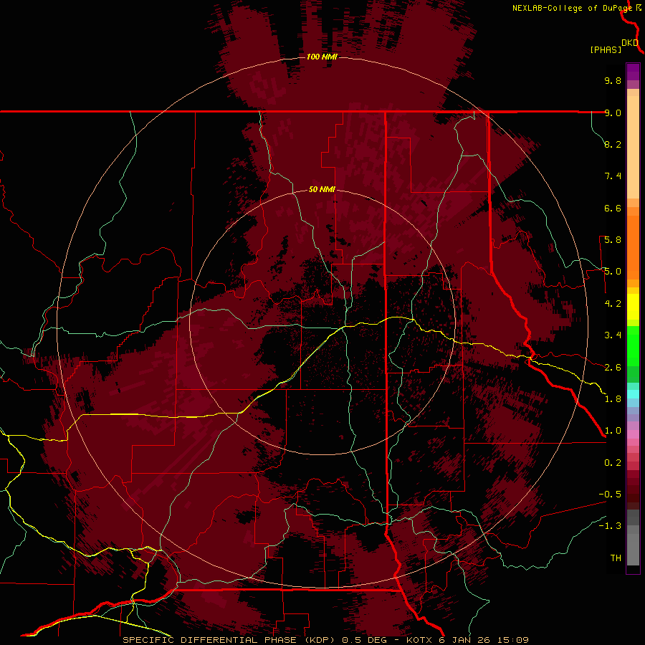Select the -1.3 value on the scale

point(610,526)
